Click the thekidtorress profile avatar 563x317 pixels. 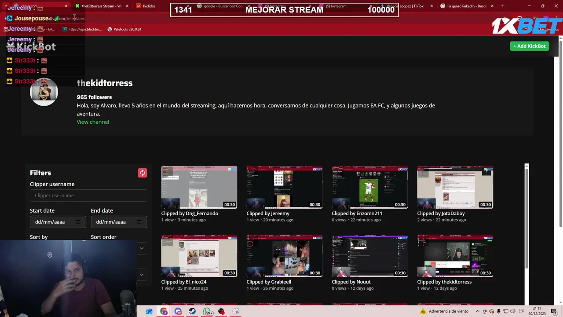coord(44,92)
